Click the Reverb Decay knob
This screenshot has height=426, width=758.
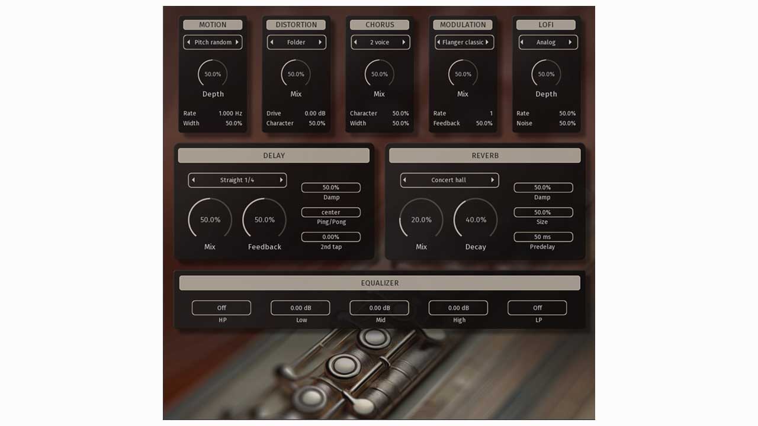pos(476,220)
